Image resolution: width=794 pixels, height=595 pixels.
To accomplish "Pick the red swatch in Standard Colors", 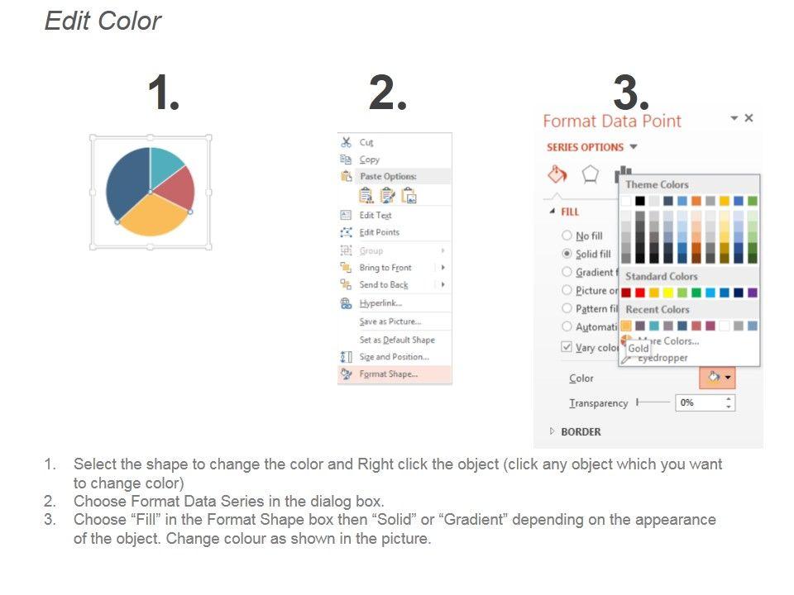I will coord(640,293).
